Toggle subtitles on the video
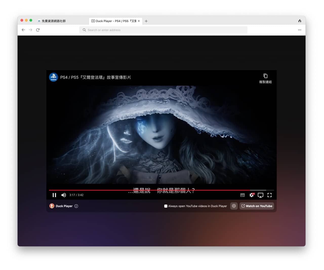Image resolution: width=324 pixels, height=270 pixels. [x=242, y=195]
